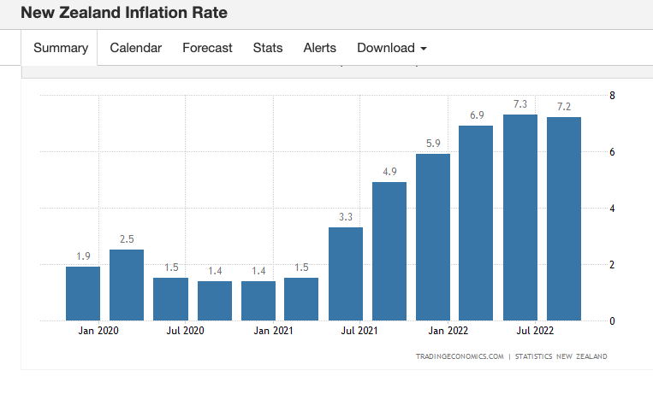Select the peak 7.3 bar

tap(520, 217)
